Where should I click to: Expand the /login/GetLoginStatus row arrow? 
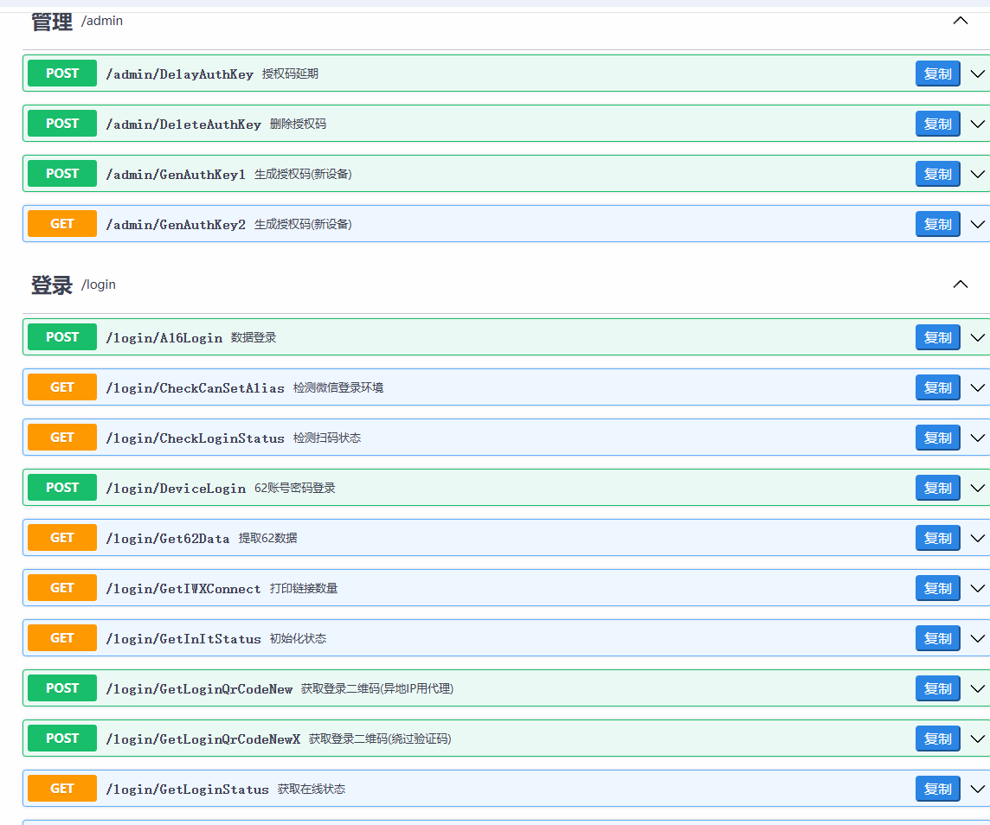(x=978, y=790)
